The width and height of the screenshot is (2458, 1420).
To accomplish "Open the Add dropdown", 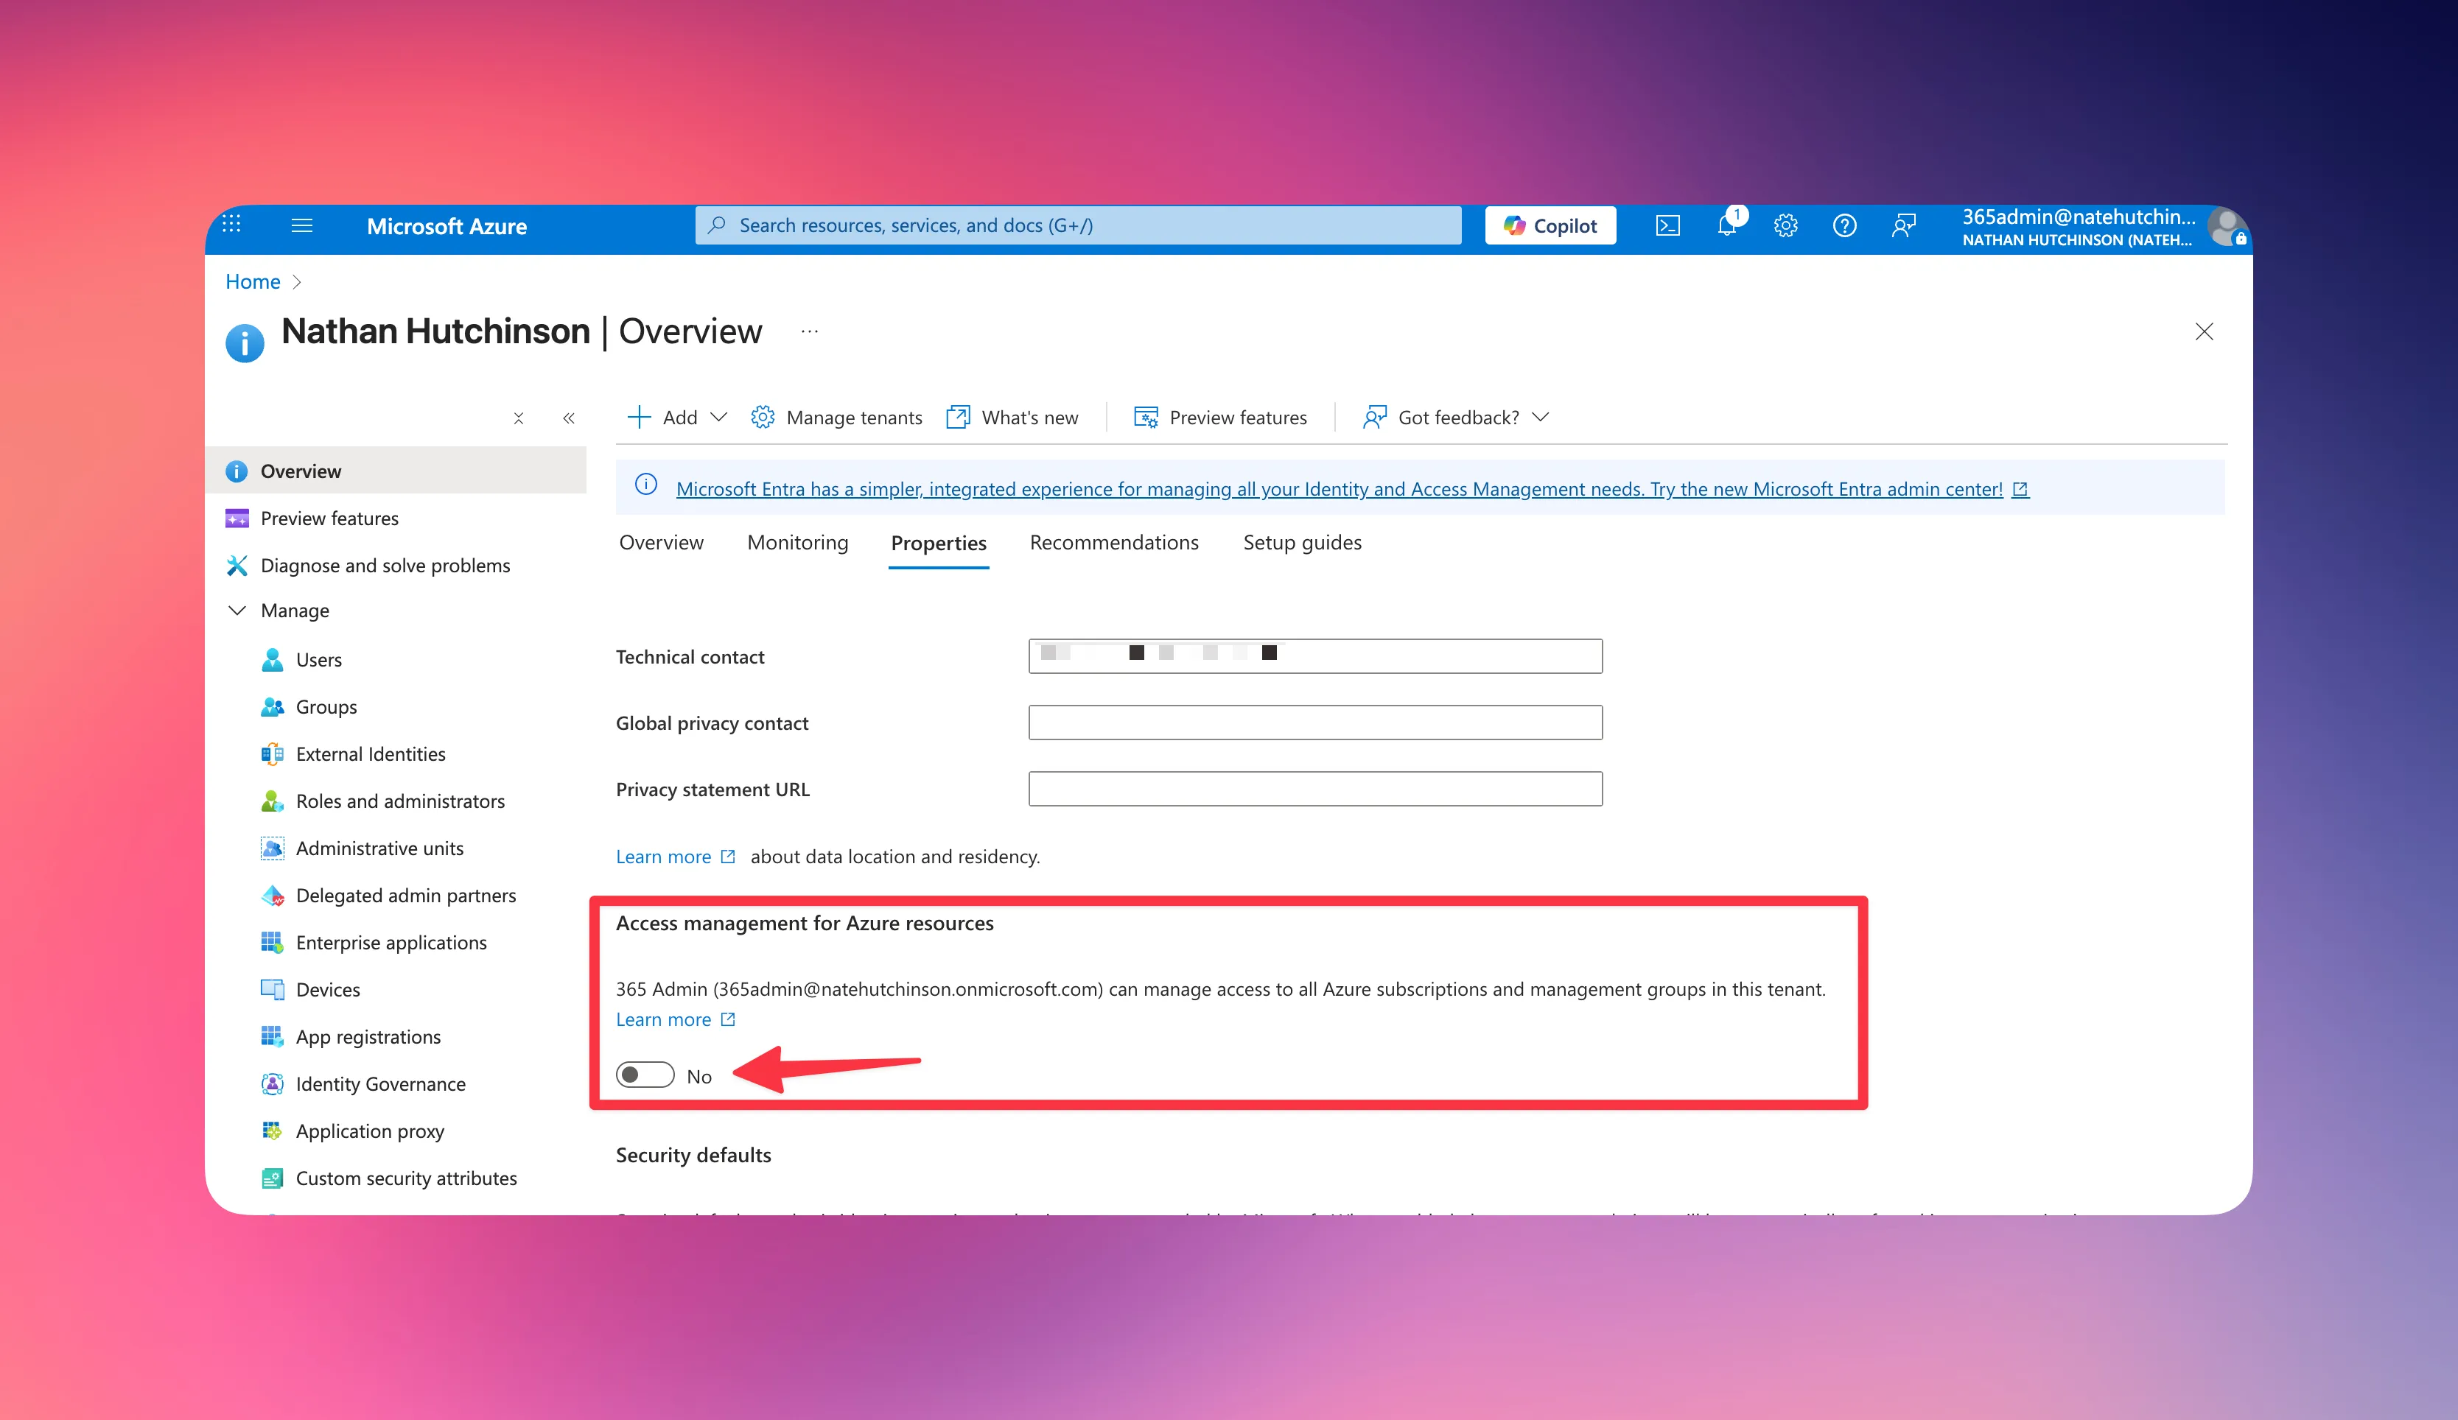I will pos(677,418).
